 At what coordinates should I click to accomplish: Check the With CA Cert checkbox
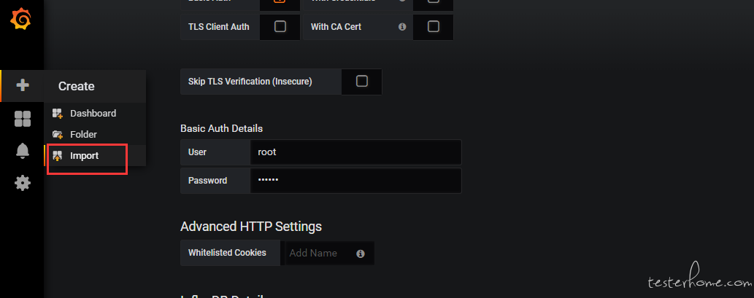click(434, 27)
